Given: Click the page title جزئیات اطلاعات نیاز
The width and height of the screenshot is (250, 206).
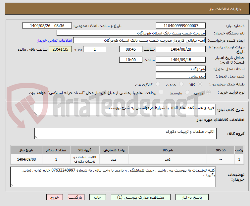Looking at the screenshot, I should coord(225,9).
